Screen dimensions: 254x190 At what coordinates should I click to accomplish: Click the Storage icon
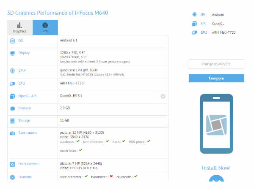pyautogui.click(x=12, y=121)
